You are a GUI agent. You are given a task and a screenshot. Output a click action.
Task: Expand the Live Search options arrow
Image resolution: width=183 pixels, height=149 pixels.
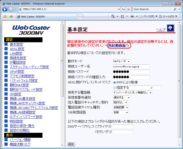(x=179, y=9)
